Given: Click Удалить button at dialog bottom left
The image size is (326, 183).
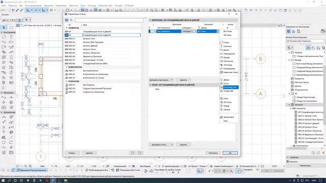Looking at the screenshot, I should [89, 153].
